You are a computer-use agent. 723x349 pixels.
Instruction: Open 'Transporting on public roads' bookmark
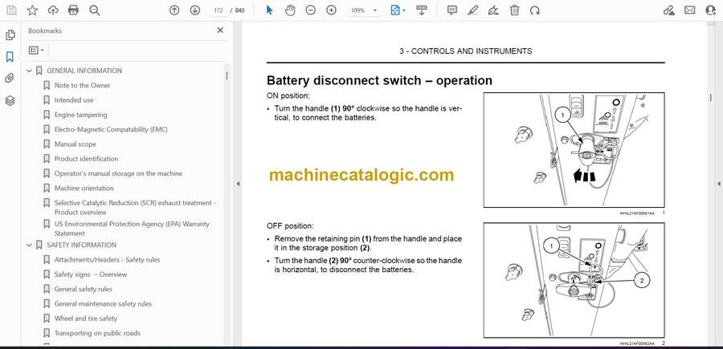click(97, 333)
